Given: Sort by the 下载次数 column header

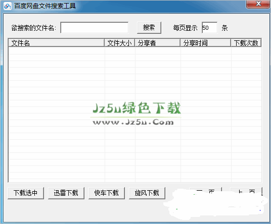Looking at the screenshot, I should (x=246, y=43).
